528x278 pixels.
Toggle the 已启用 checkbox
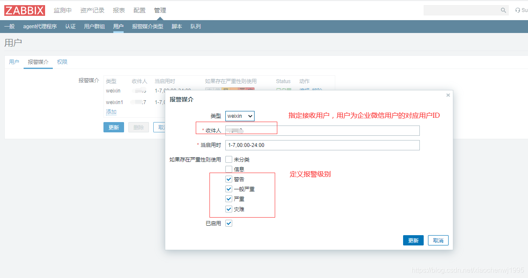coord(229,223)
